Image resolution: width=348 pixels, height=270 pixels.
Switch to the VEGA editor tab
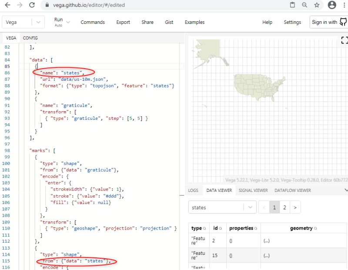point(11,38)
